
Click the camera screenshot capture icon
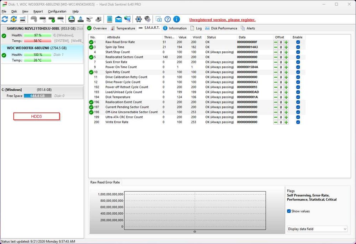[x=159, y=19]
